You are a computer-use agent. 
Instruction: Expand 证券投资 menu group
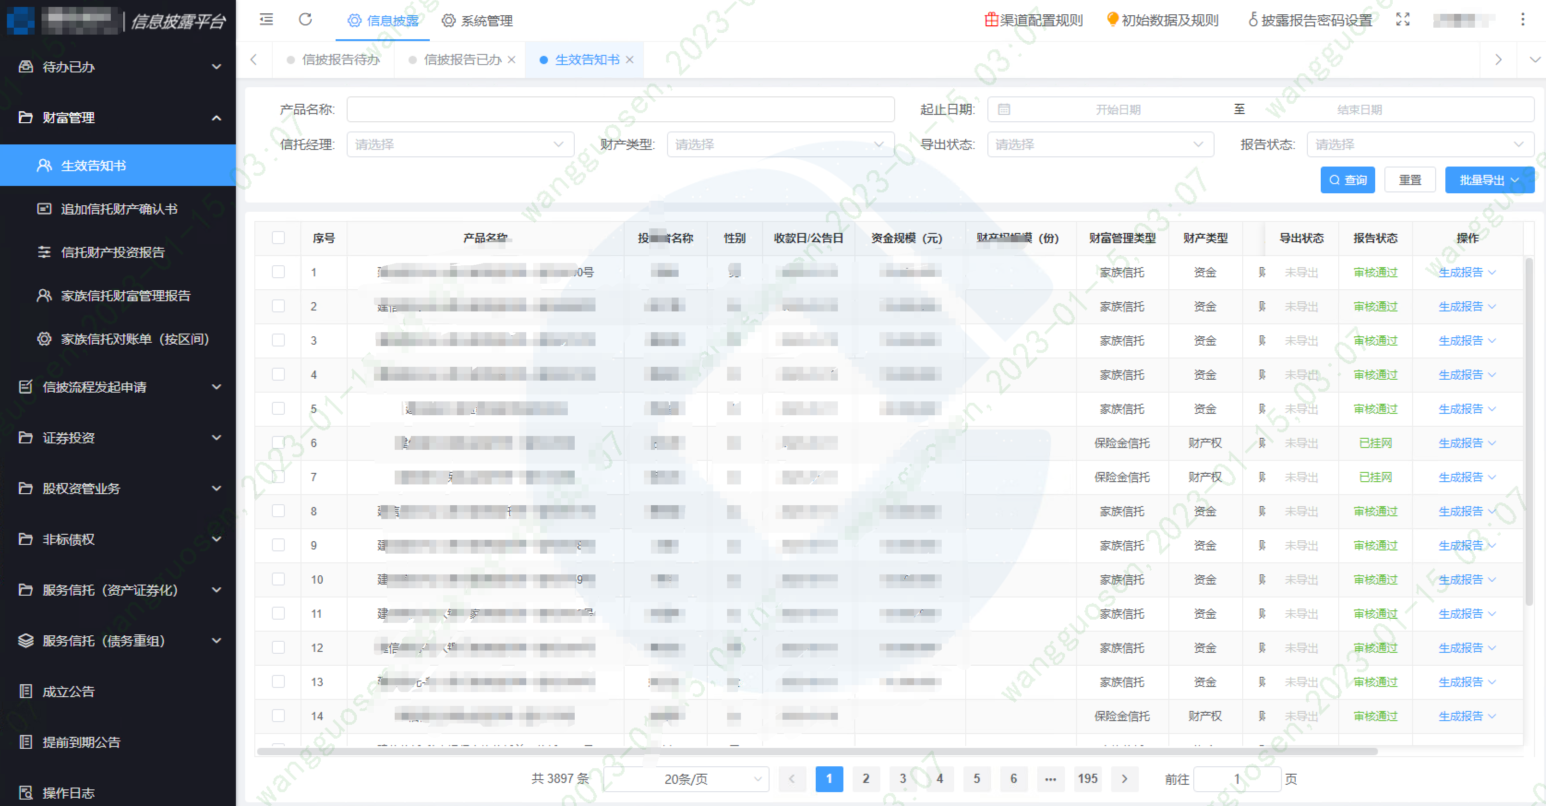[x=118, y=438]
